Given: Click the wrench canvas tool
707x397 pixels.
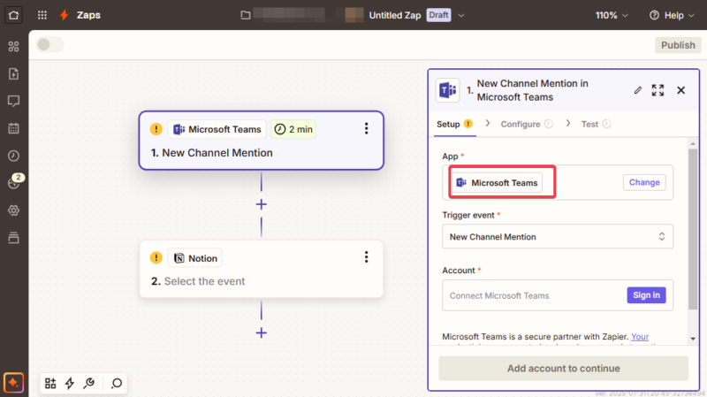Looking at the screenshot, I should tap(89, 384).
